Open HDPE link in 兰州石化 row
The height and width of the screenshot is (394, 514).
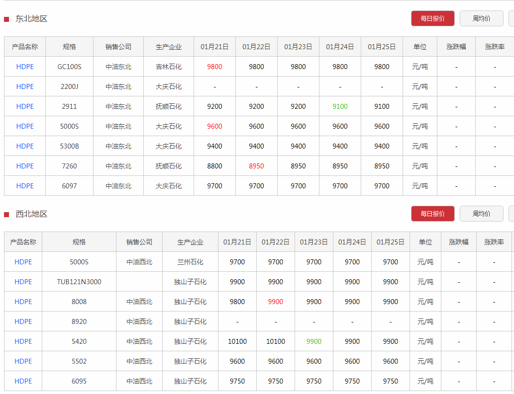click(x=23, y=262)
